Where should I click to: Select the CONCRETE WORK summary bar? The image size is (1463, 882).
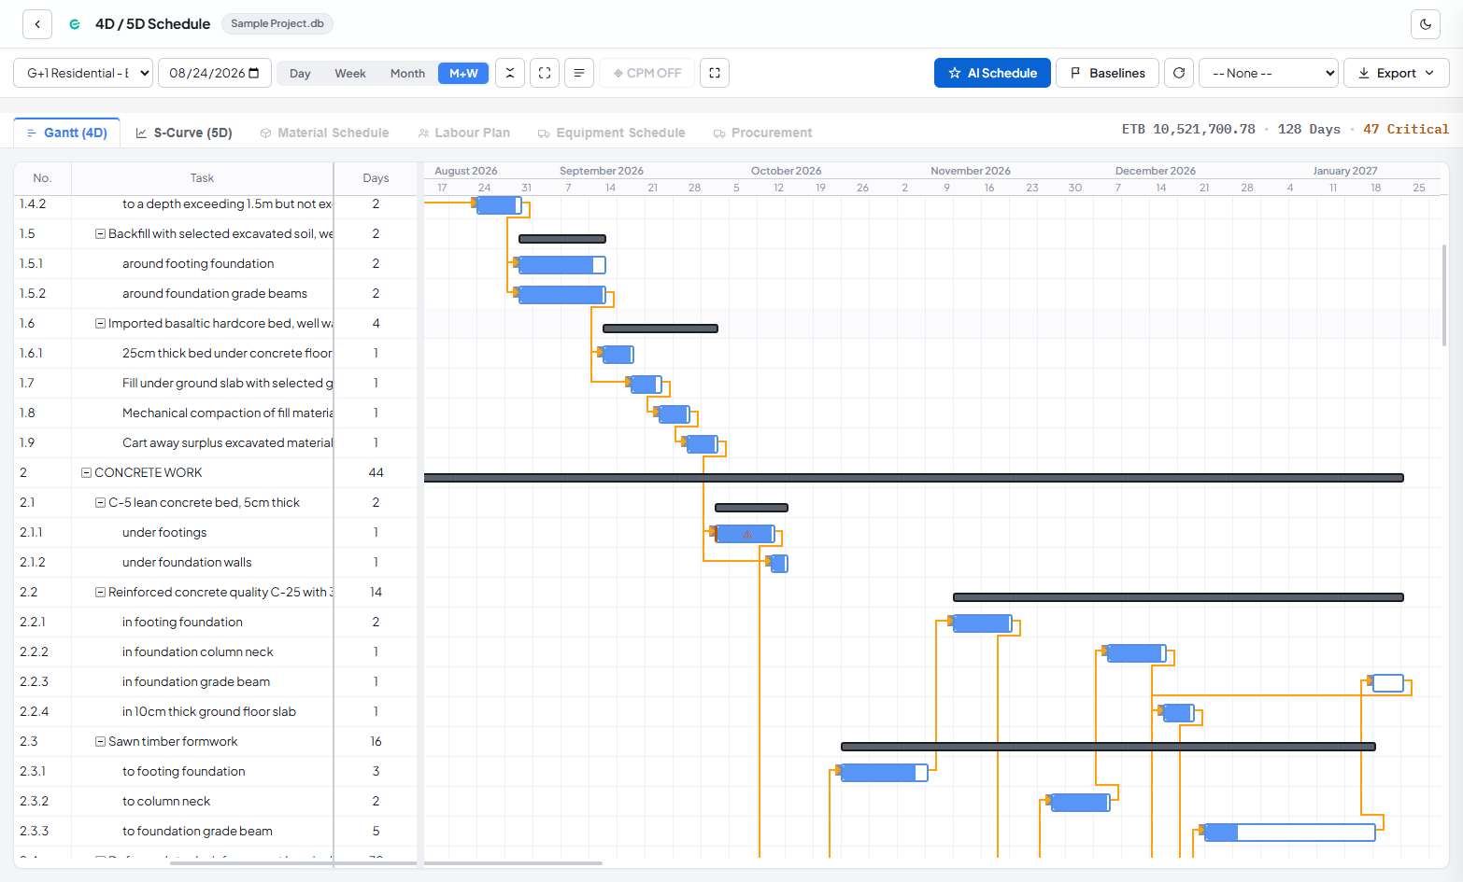point(914,478)
